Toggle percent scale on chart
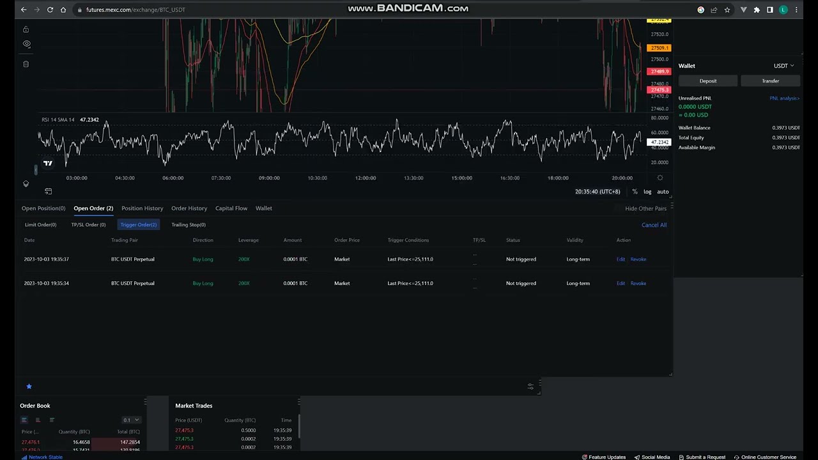This screenshot has height=460, width=818. (635, 192)
